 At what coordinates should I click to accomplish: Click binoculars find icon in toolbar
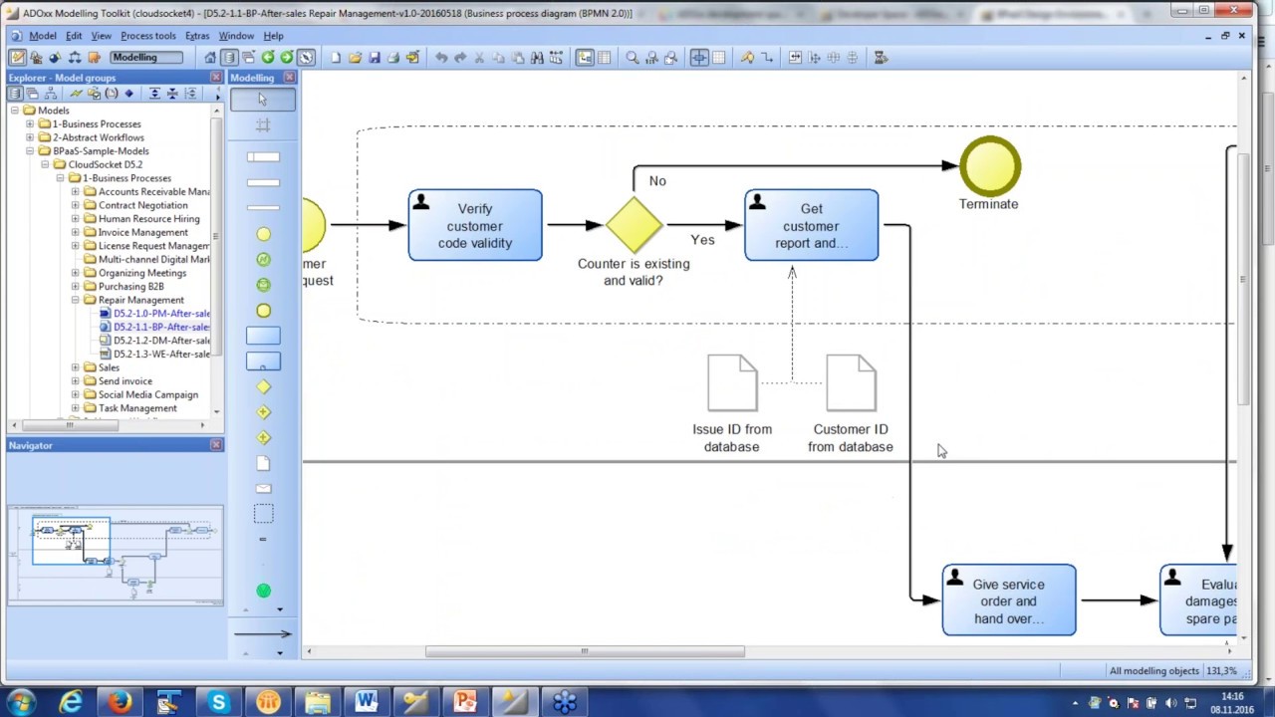click(x=537, y=58)
